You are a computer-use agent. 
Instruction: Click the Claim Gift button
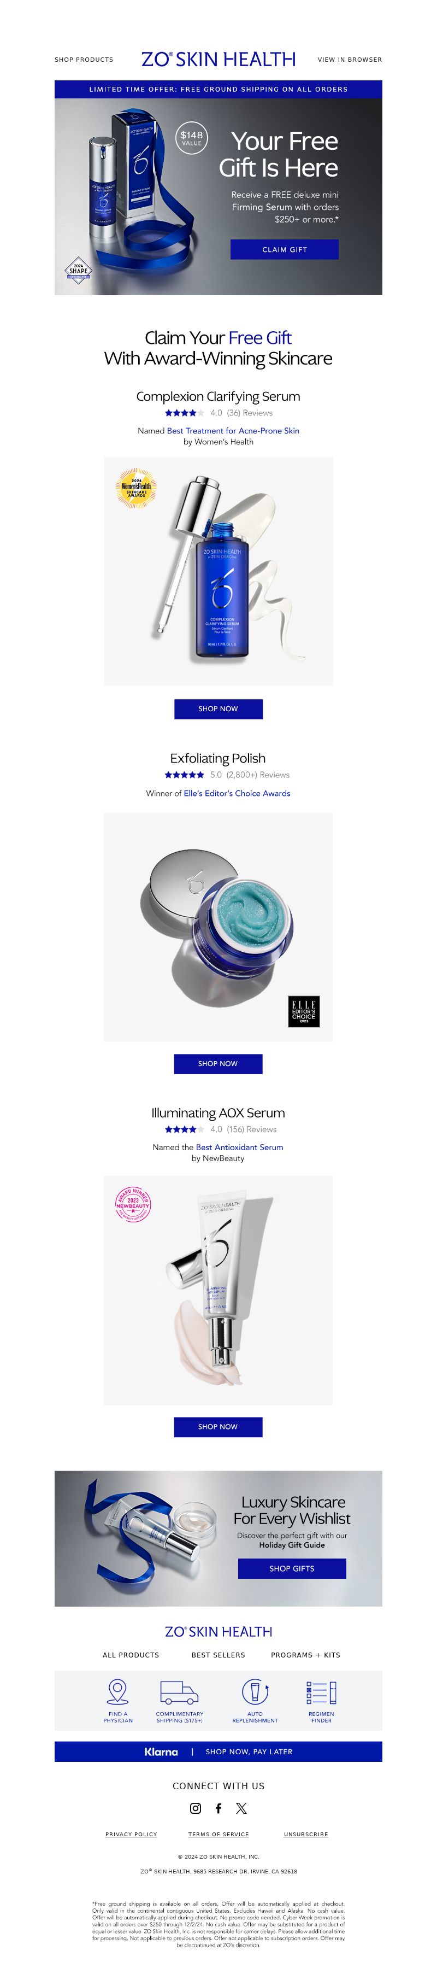[284, 249]
